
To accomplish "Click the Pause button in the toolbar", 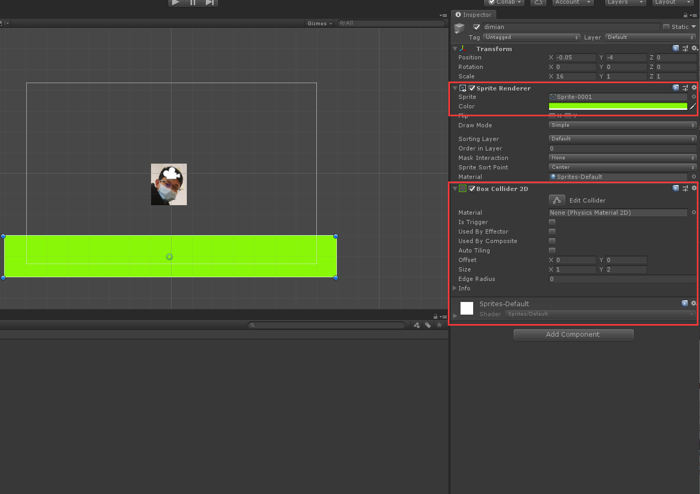I will tap(193, 2).
